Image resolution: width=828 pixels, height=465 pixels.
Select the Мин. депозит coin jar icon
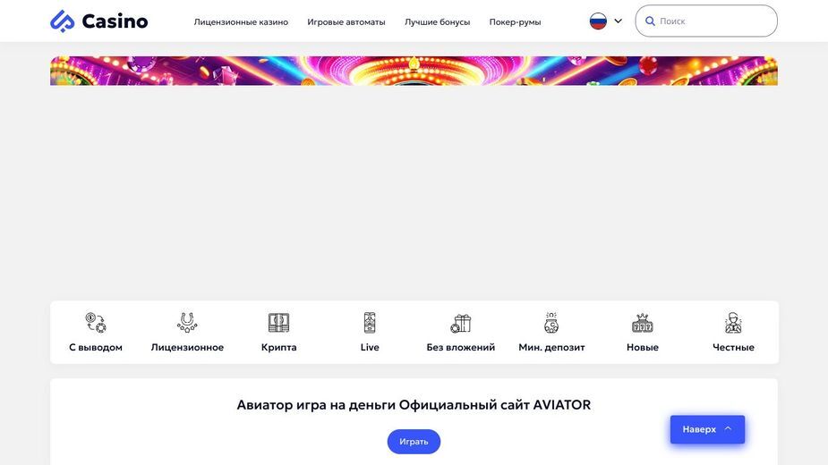pyautogui.click(x=551, y=323)
